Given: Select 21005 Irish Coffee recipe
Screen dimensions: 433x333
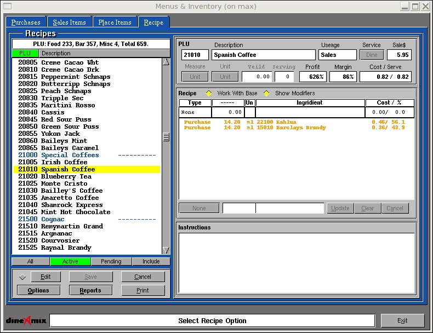Looking at the screenshot, I should pyautogui.click(x=87, y=162).
